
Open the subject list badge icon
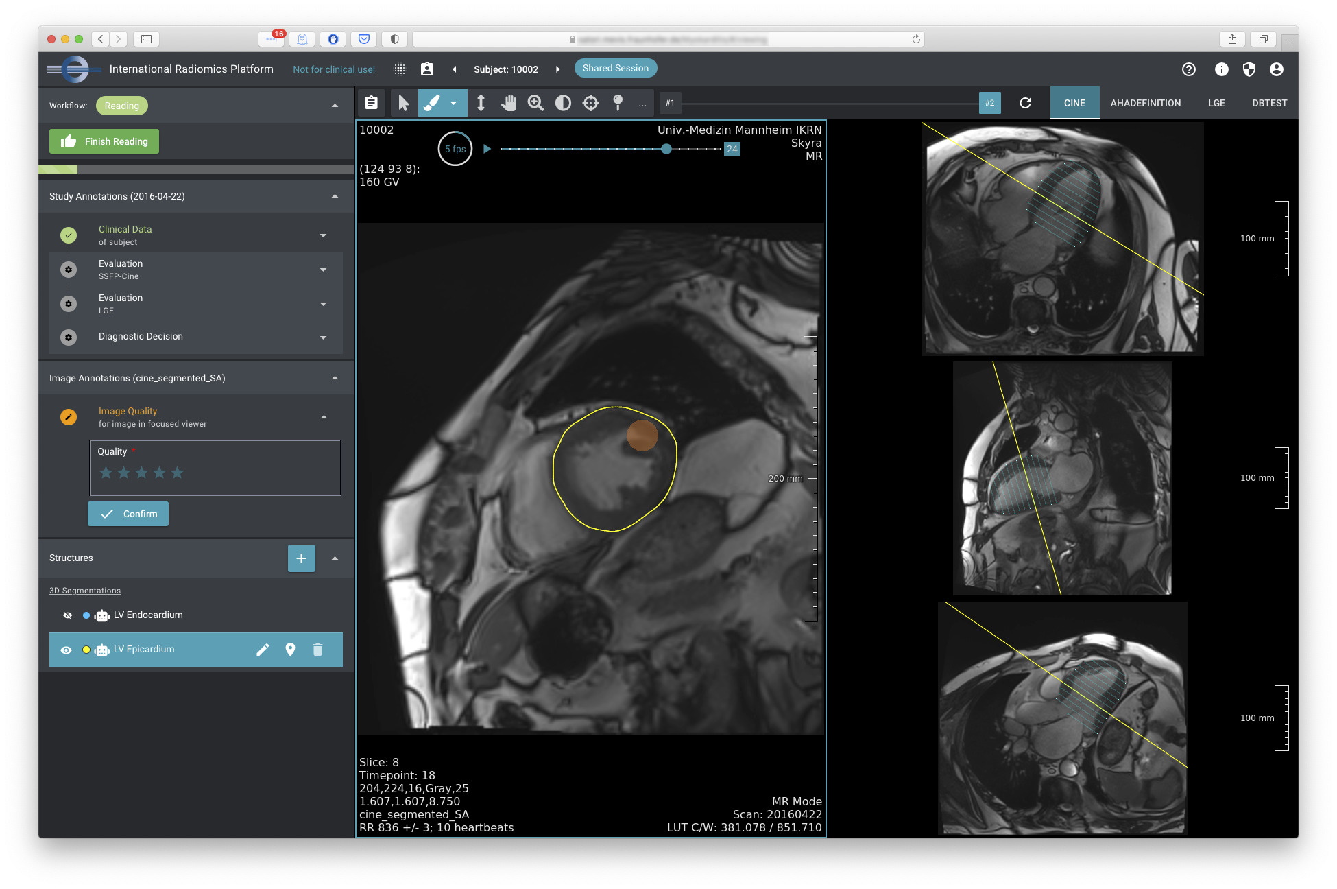pos(427,69)
